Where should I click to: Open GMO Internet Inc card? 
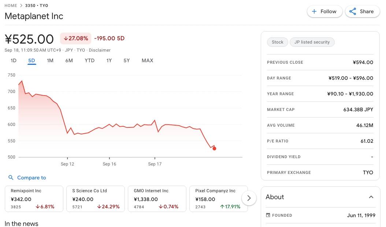(157, 199)
